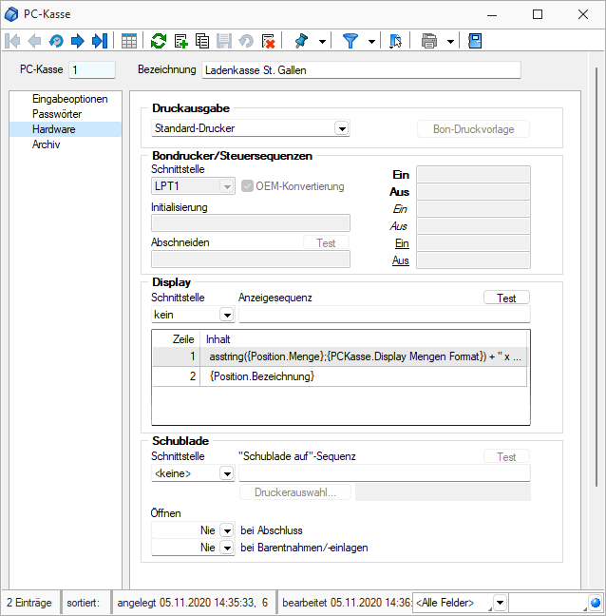This screenshot has height=616, width=606.
Task: Open the Eingabeoptionen page in sidebar
Action: coord(69,99)
